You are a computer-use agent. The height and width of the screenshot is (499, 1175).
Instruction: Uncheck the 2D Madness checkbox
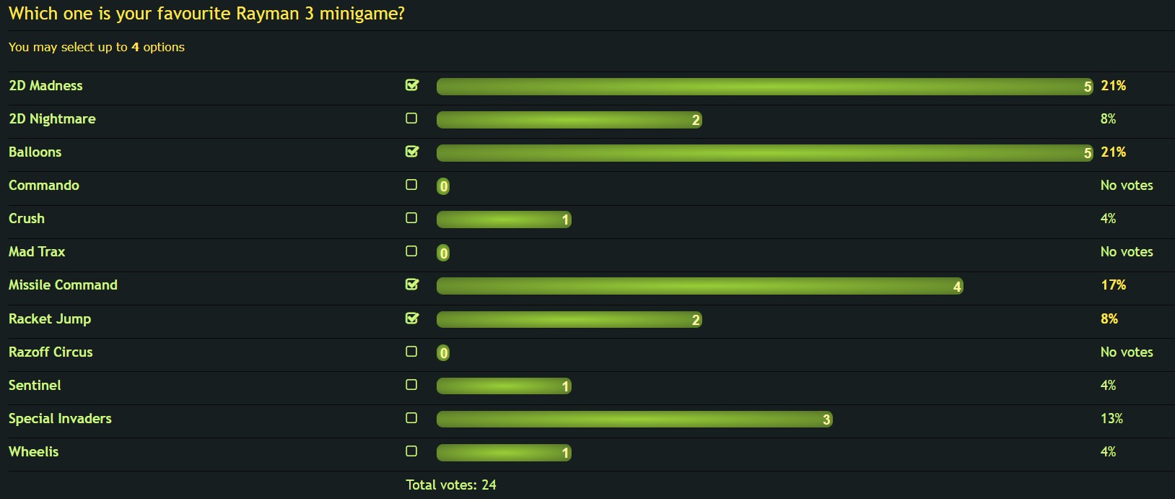pyautogui.click(x=411, y=85)
